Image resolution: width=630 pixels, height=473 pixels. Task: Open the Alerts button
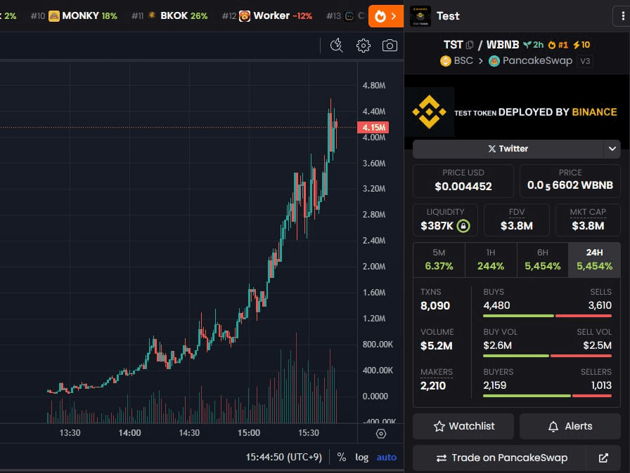(x=570, y=426)
